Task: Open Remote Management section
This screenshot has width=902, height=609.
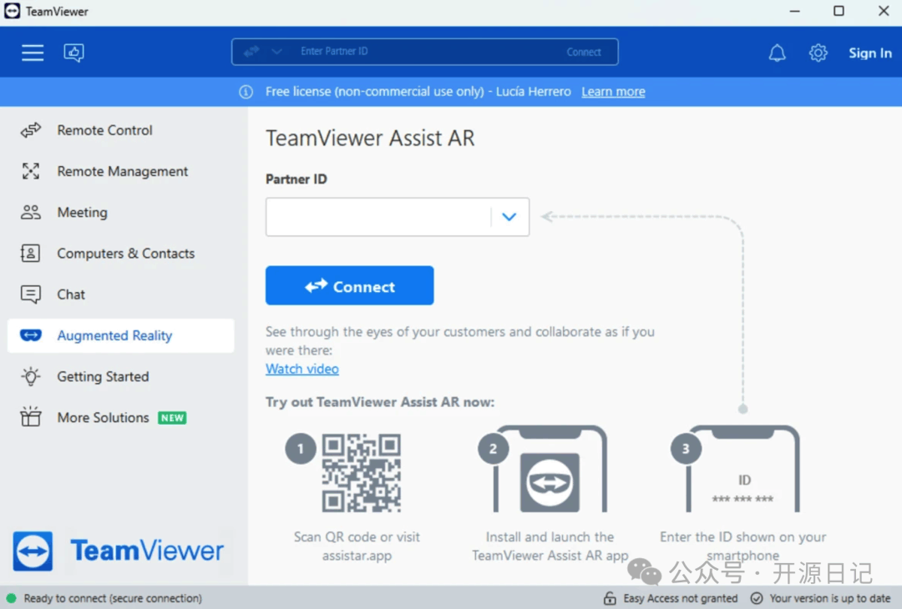Action: (x=121, y=171)
